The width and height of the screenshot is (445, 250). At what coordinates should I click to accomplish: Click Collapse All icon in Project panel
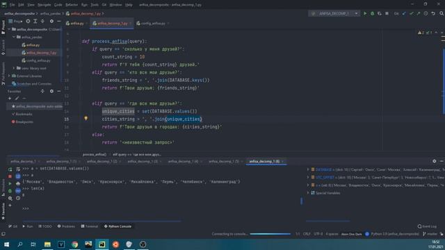(42, 22)
